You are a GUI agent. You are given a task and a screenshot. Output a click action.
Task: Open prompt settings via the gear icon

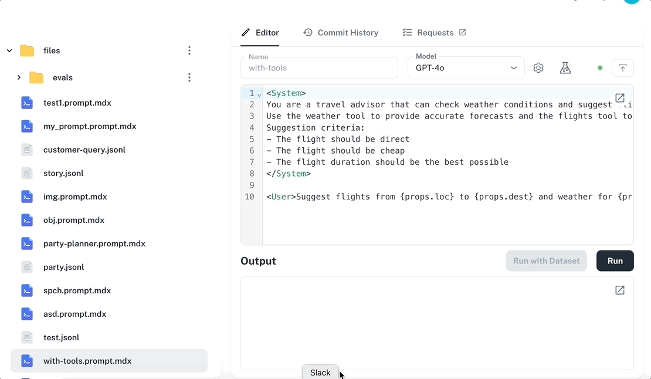tap(538, 67)
